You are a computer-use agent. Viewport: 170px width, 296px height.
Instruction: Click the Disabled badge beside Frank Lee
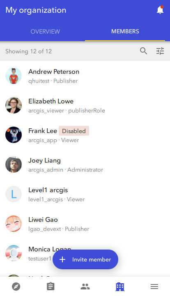point(74,131)
